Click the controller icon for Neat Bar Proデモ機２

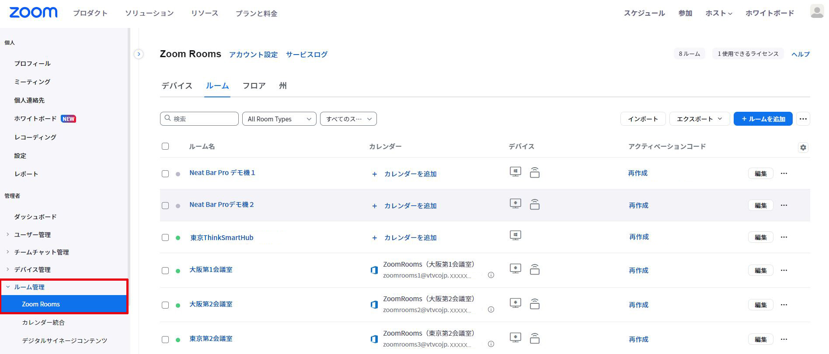(534, 204)
